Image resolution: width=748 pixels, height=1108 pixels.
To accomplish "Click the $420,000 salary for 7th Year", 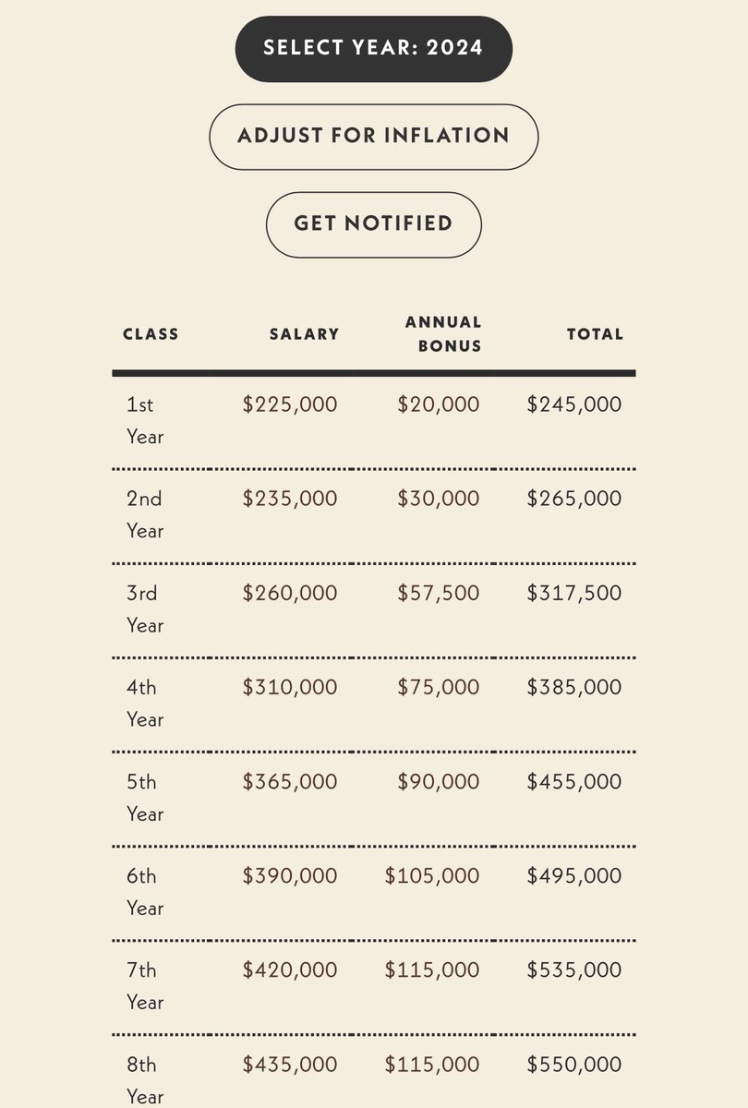I will tap(290, 969).
